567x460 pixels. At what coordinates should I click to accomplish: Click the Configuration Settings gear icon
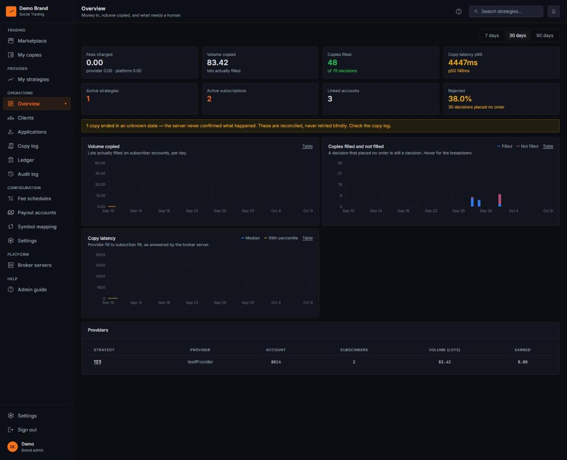click(x=11, y=241)
